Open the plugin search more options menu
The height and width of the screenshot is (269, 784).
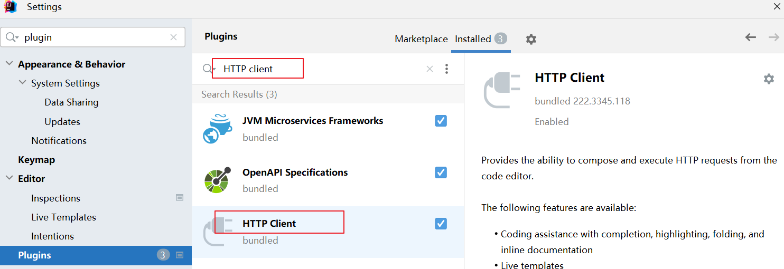[x=446, y=69]
